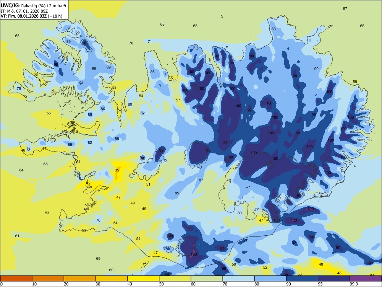Click the map value '71' on the north coast
Screen dimensions: 382x287
150,41
